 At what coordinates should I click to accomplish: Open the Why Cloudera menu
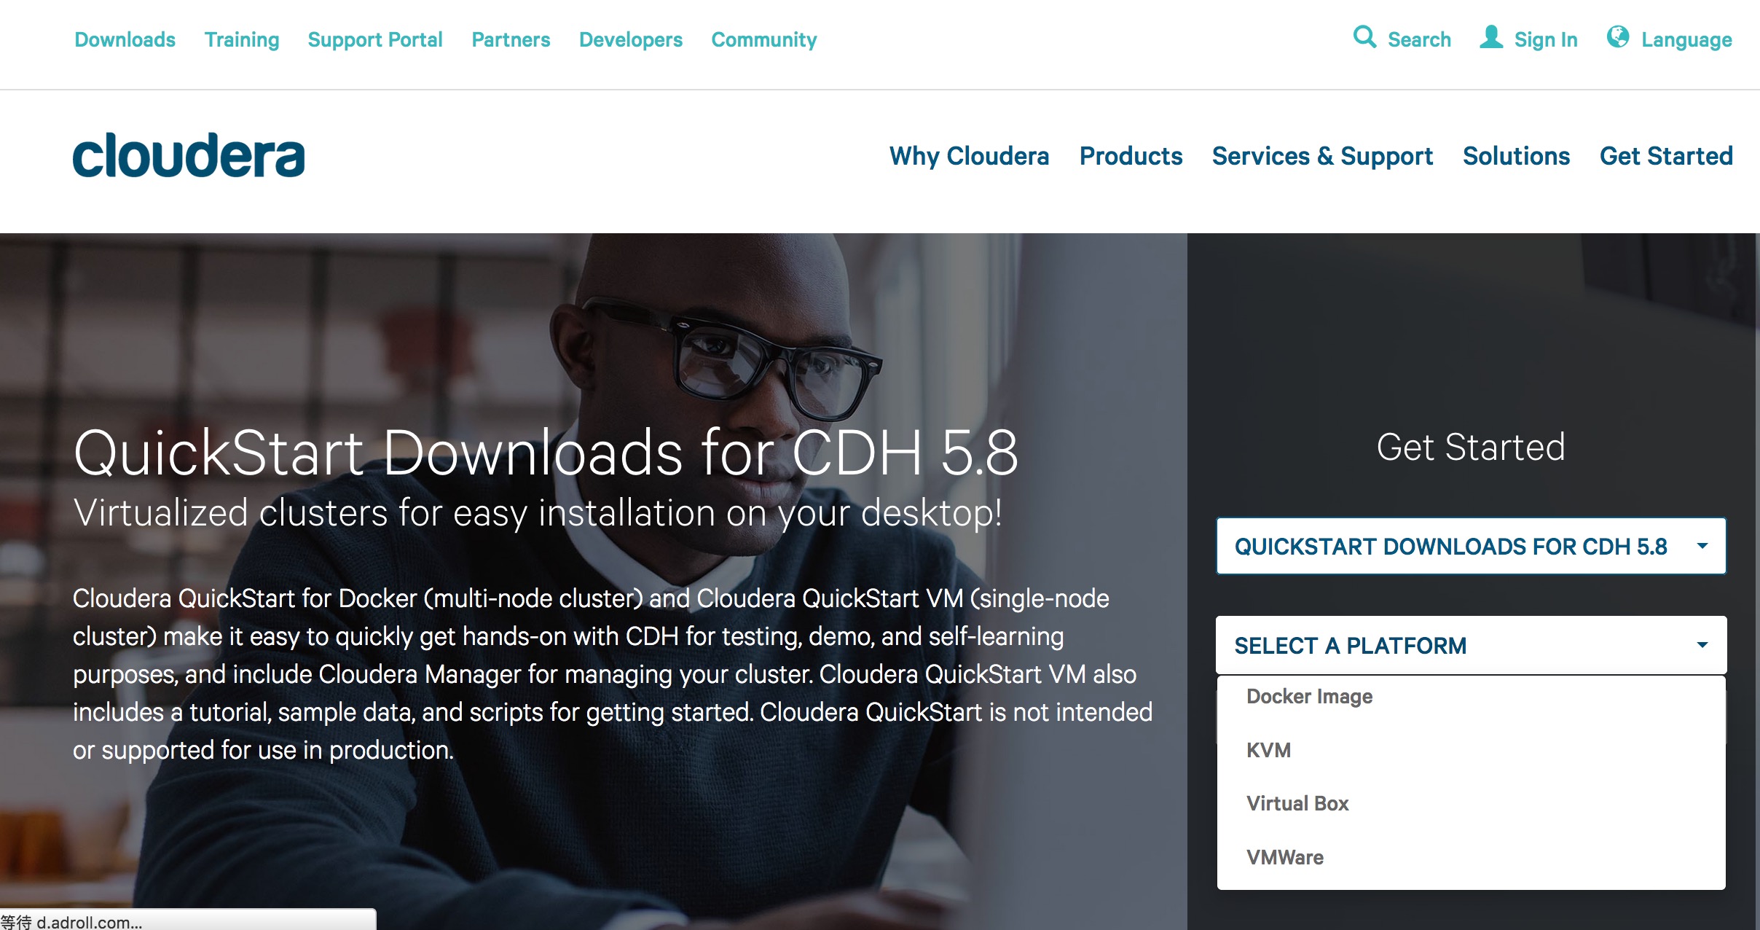point(969,156)
